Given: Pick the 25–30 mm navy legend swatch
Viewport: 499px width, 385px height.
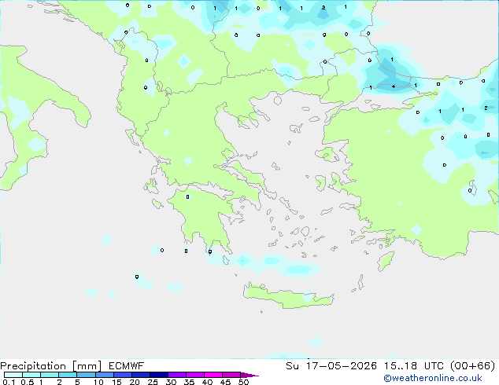Looking at the screenshot, I should point(158,375).
